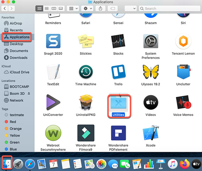Viewport: 202px width, 171px height.
Task: Select Webroot SecureAnywhere icon
Action: pyautogui.click(x=53, y=133)
